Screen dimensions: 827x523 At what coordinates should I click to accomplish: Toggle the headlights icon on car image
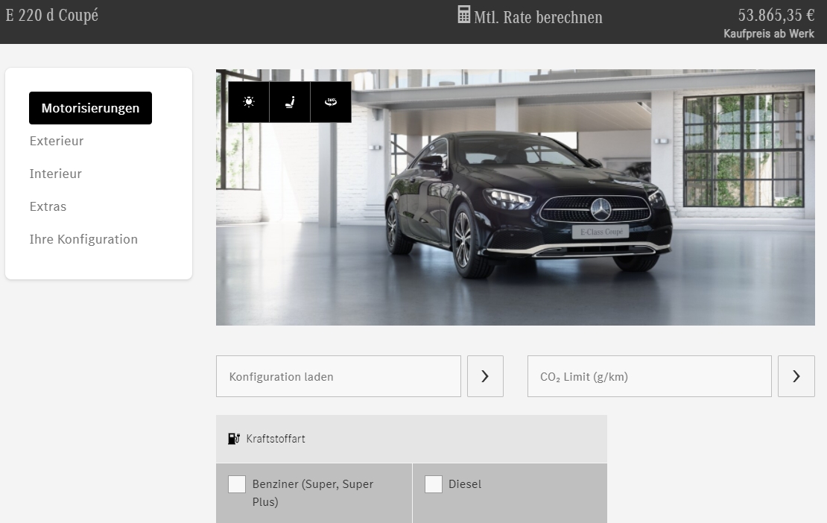coord(248,102)
